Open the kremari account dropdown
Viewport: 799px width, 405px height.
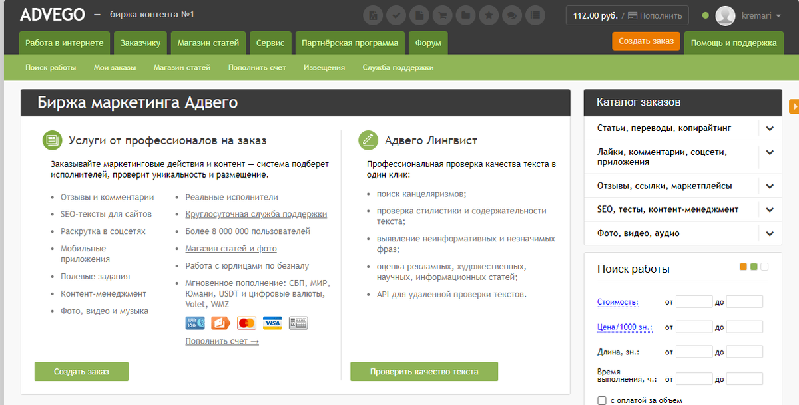point(756,16)
